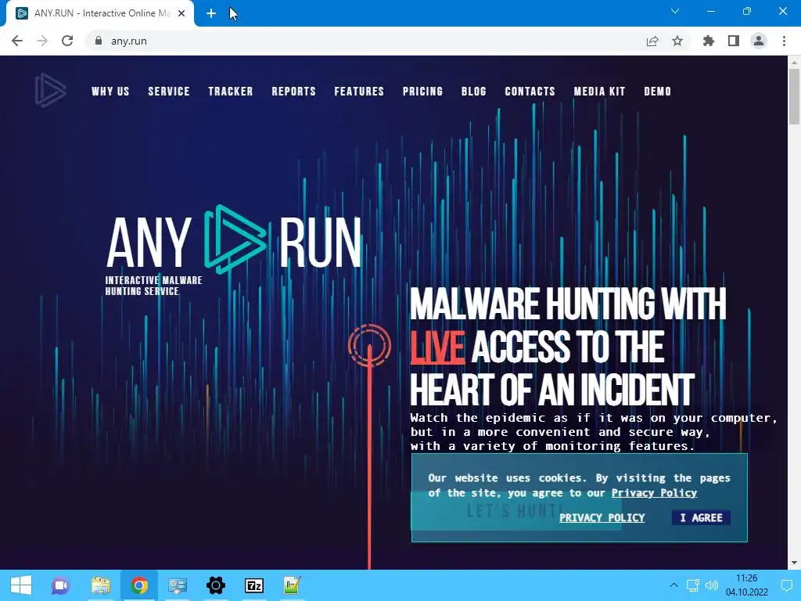This screenshot has width=801, height=601.
Task: Go to CONTACTS page
Action: (x=530, y=91)
